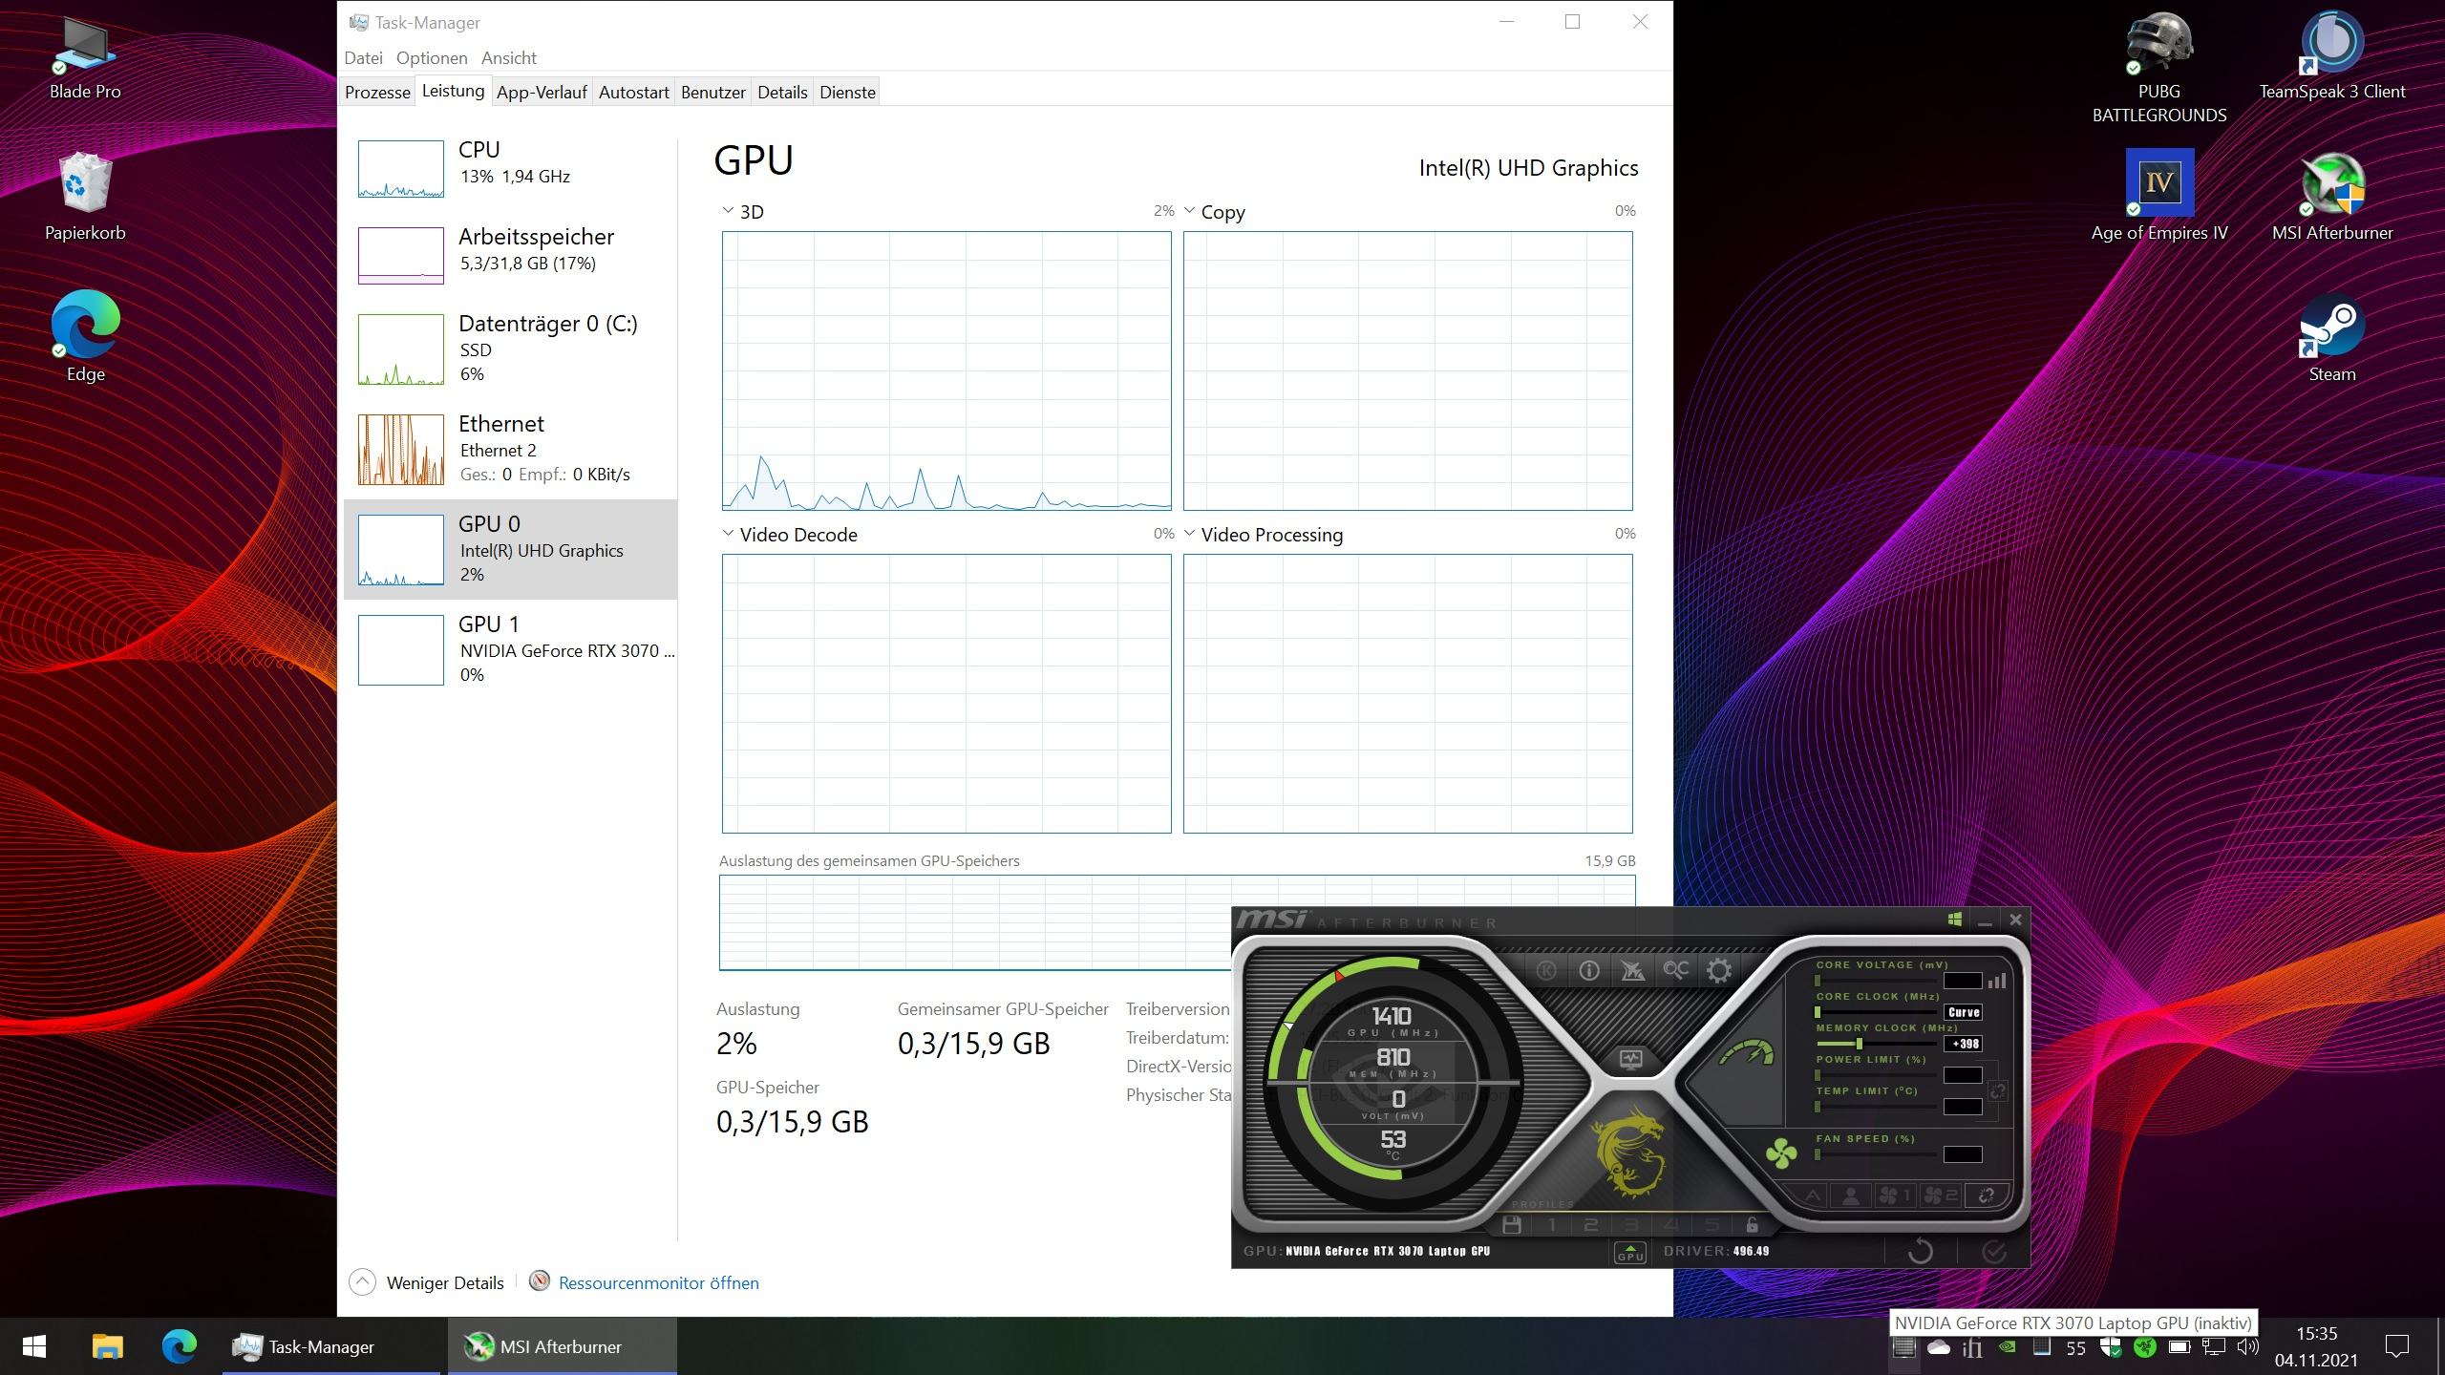Select Afterburner profile slot 4
Viewport: 2445px width, 1375px height.
click(x=1671, y=1225)
